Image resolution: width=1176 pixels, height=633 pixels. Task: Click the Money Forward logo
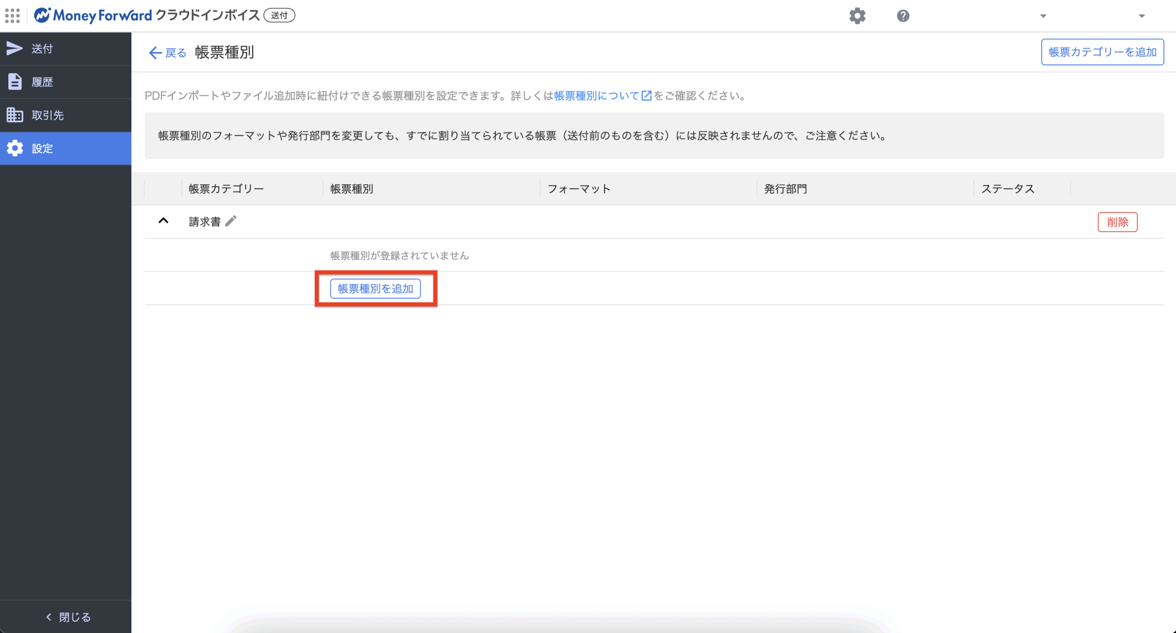click(x=93, y=16)
